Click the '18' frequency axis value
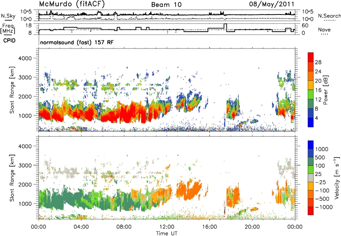The height and width of the screenshot is (236, 341). (28, 26)
